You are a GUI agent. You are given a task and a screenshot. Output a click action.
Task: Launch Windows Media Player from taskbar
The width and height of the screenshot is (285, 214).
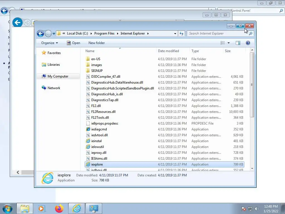(42, 208)
